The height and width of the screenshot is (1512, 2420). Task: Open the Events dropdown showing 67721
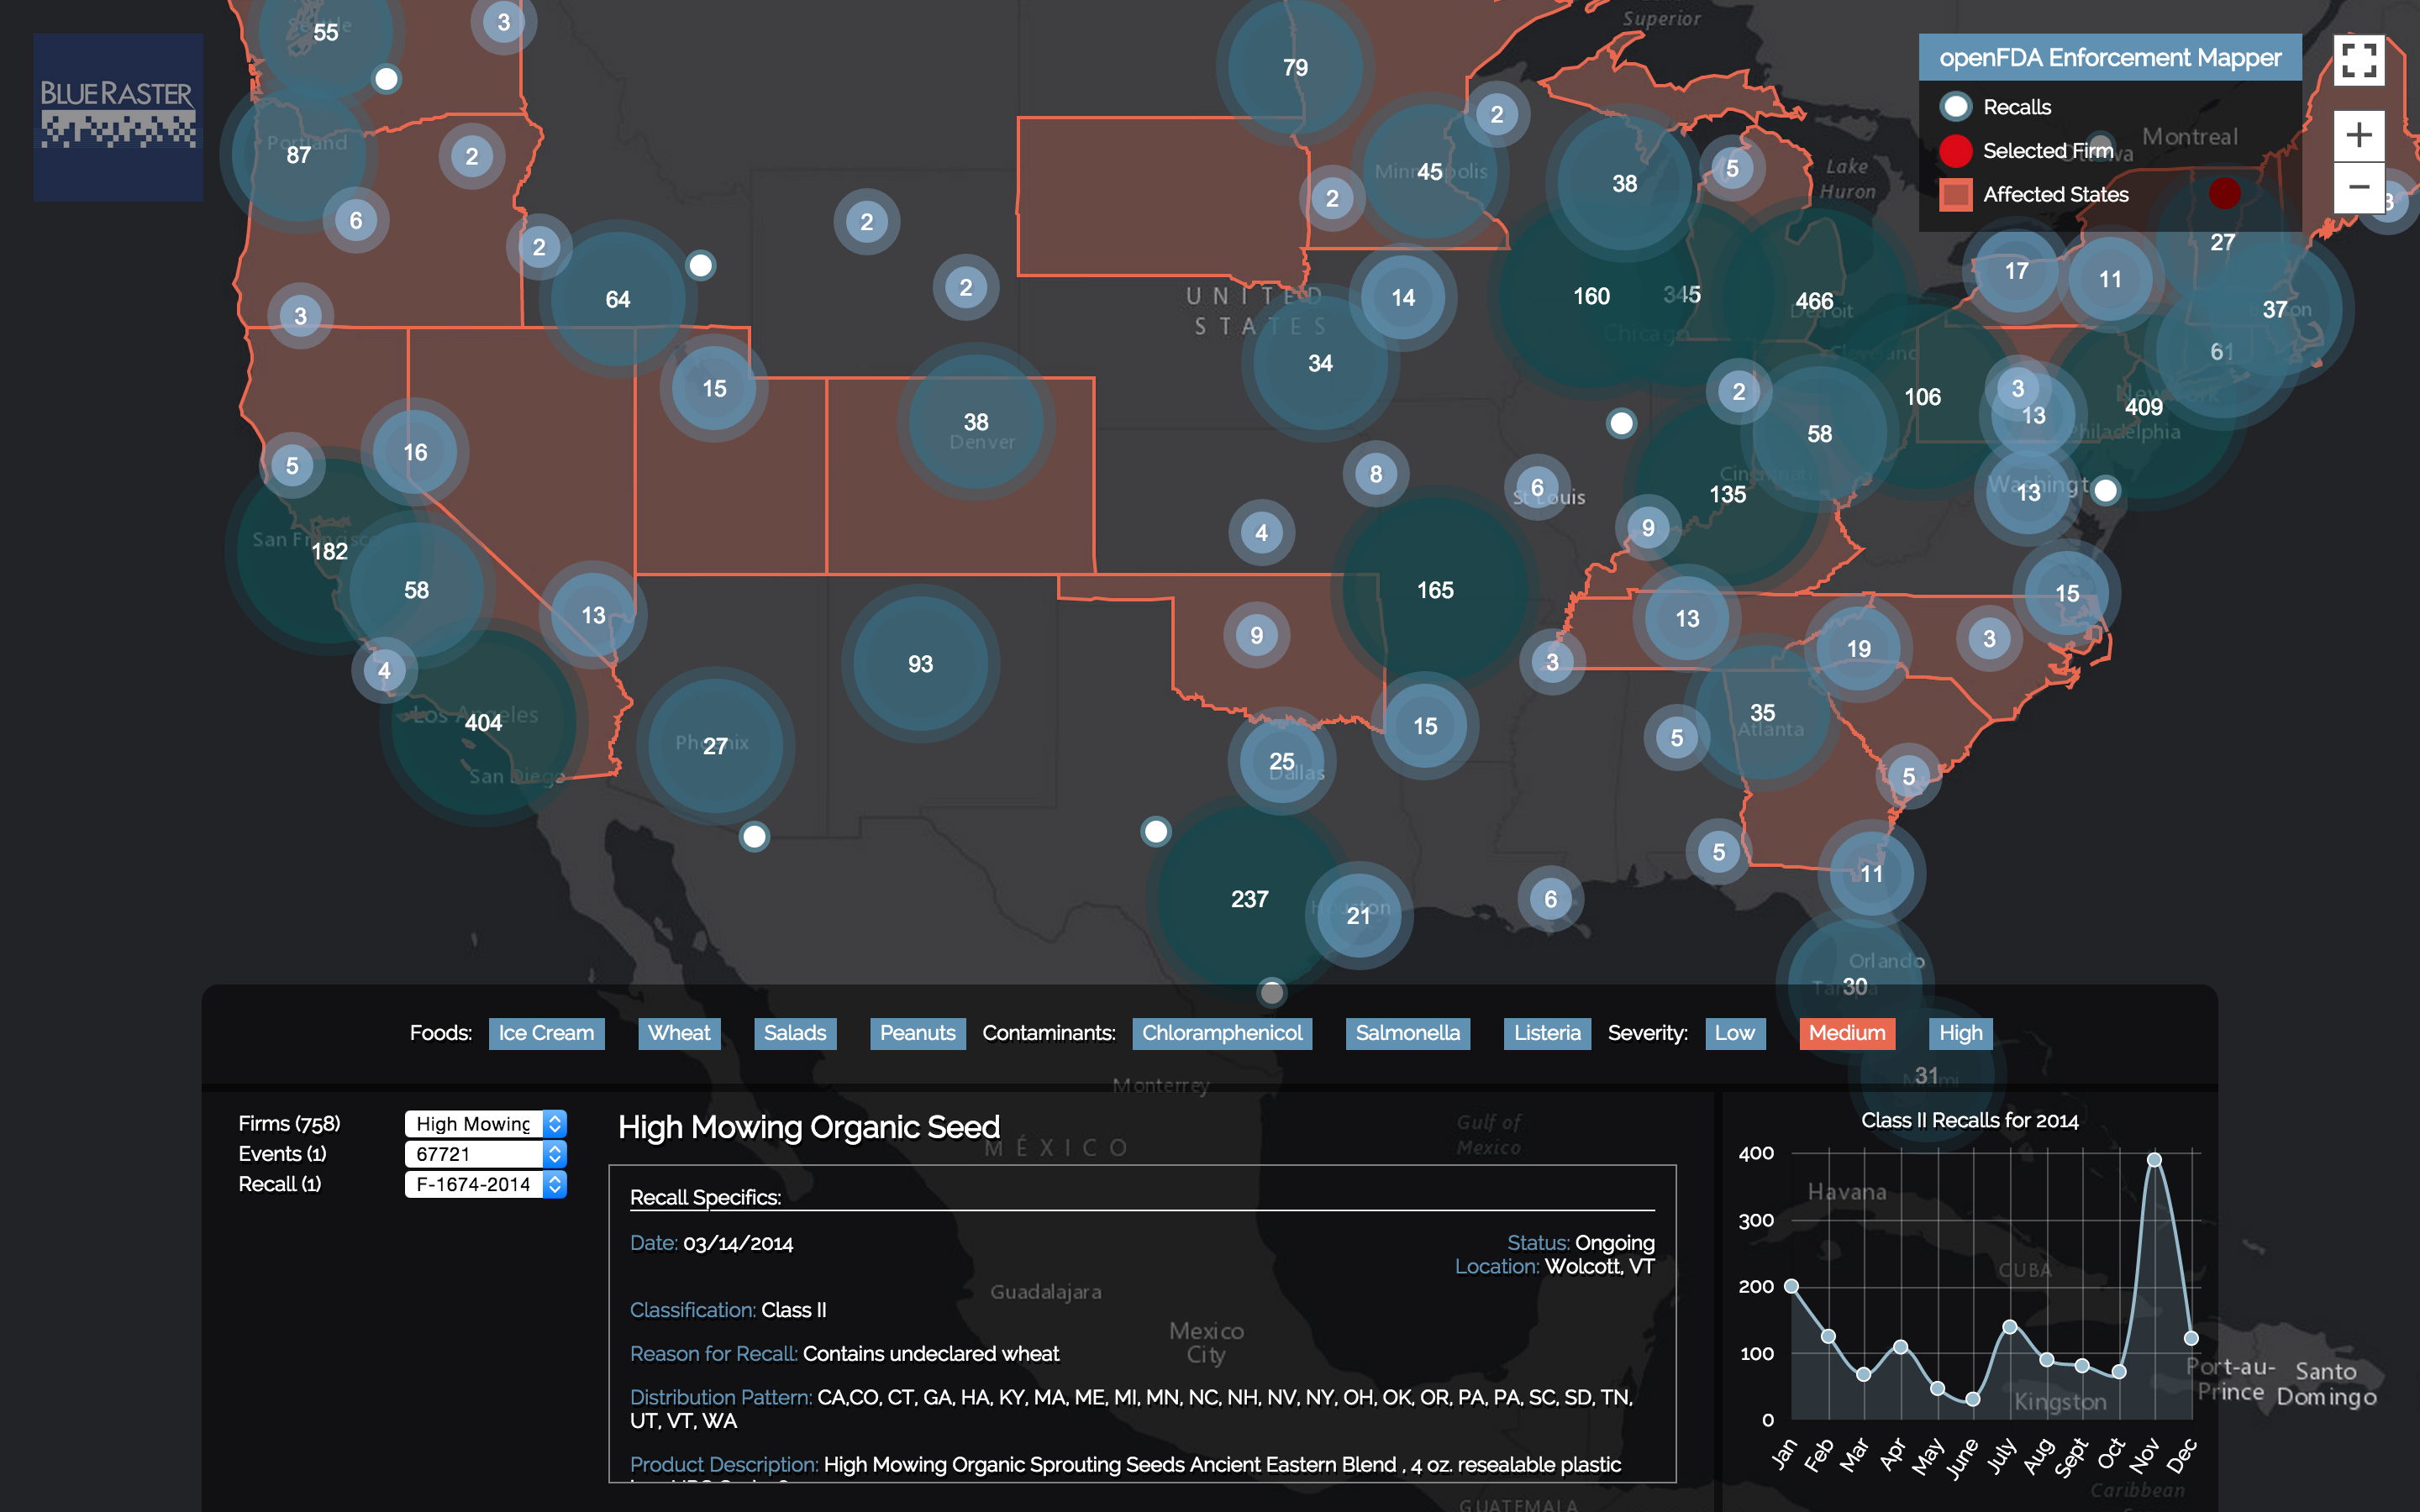[x=486, y=1154]
